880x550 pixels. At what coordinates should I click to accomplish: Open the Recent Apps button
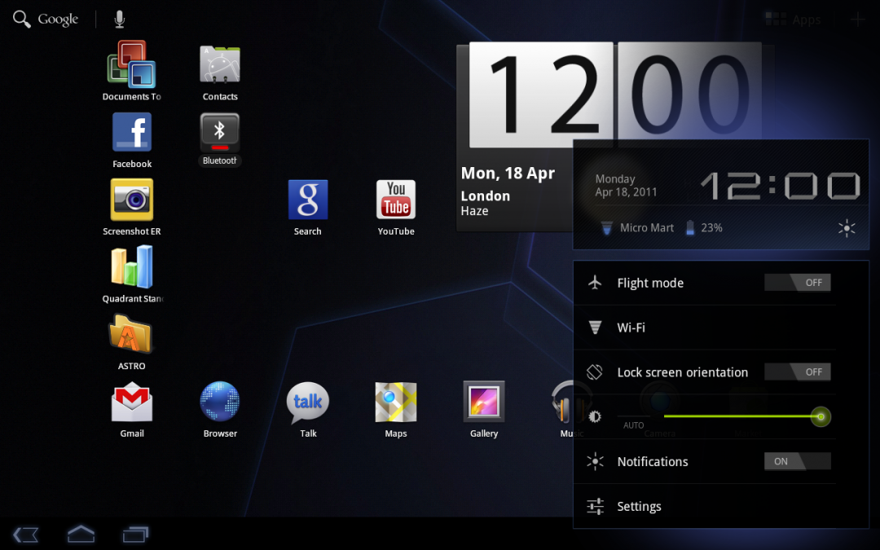[x=135, y=535]
